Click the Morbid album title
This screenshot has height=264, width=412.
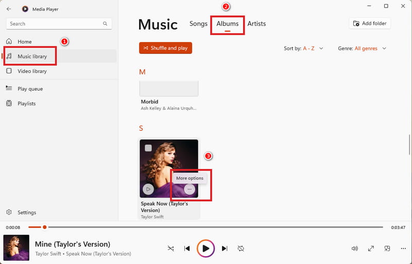(x=149, y=102)
